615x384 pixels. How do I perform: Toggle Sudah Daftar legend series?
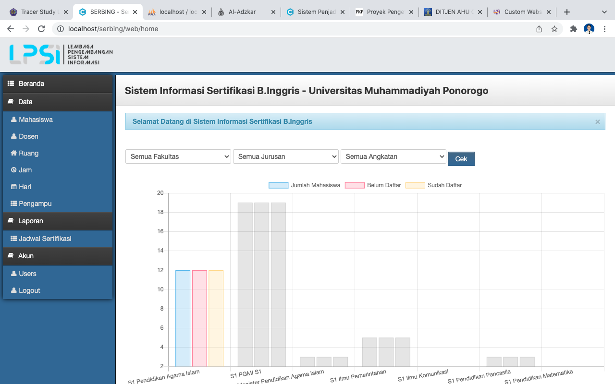434,185
